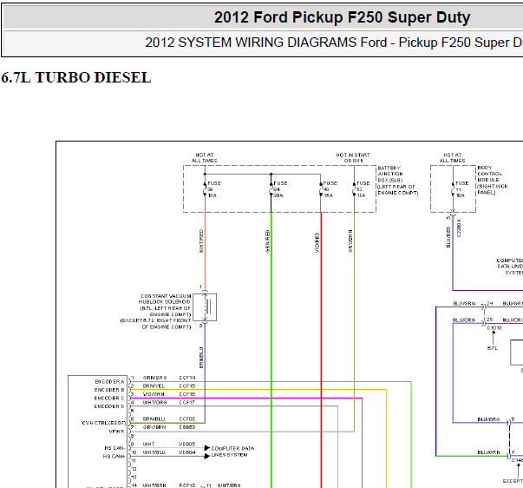Click circuit code VDB04
523x488 pixels.
coord(187,452)
